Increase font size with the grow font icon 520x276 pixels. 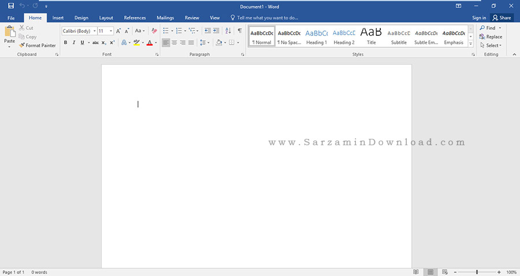118,31
